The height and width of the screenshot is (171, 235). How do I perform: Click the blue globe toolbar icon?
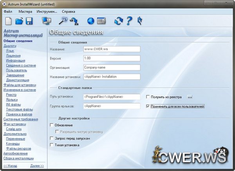(90, 21)
